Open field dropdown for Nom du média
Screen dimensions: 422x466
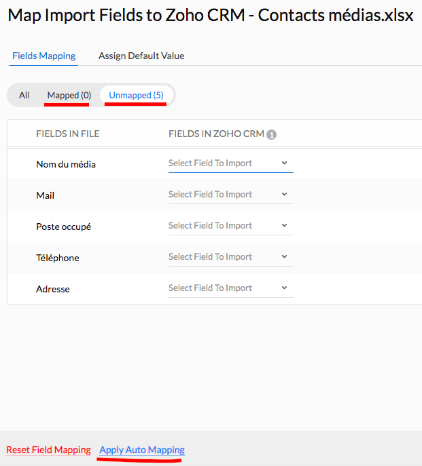231,163
